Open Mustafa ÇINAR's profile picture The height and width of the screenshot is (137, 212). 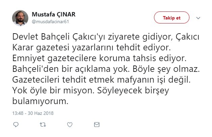click(20, 17)
